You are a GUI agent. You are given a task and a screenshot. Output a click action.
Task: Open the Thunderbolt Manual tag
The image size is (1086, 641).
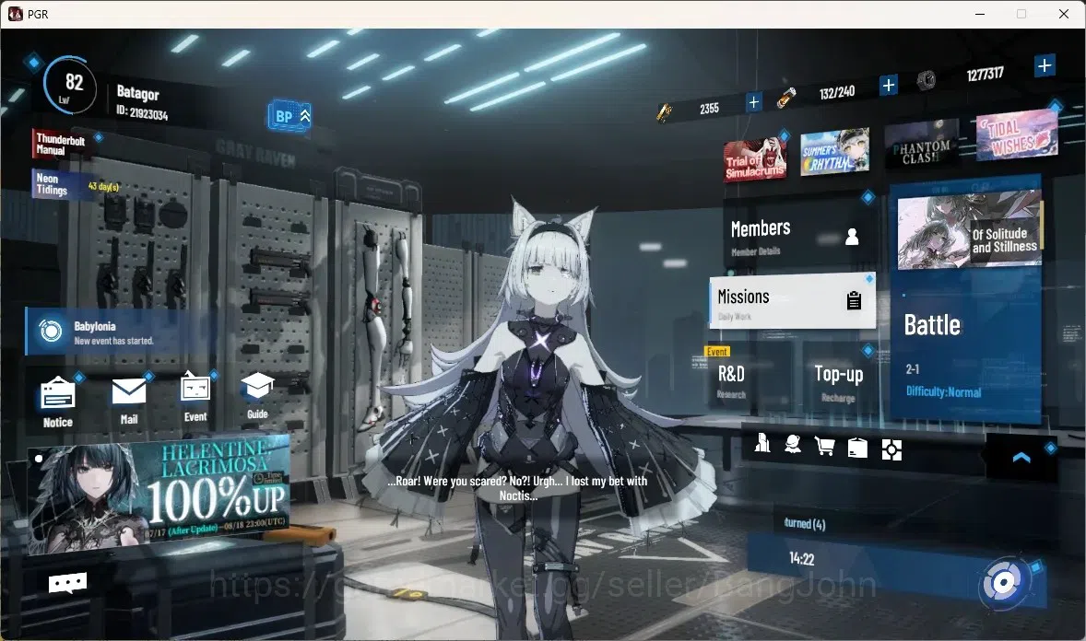pyautogui.click(x=61, y=145)
